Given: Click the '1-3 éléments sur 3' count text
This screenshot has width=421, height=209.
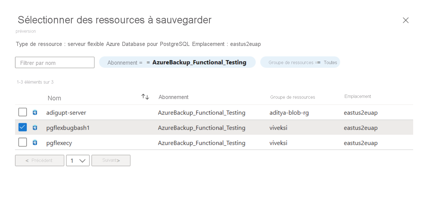Looking at the screenshot, I should [35, 82].
